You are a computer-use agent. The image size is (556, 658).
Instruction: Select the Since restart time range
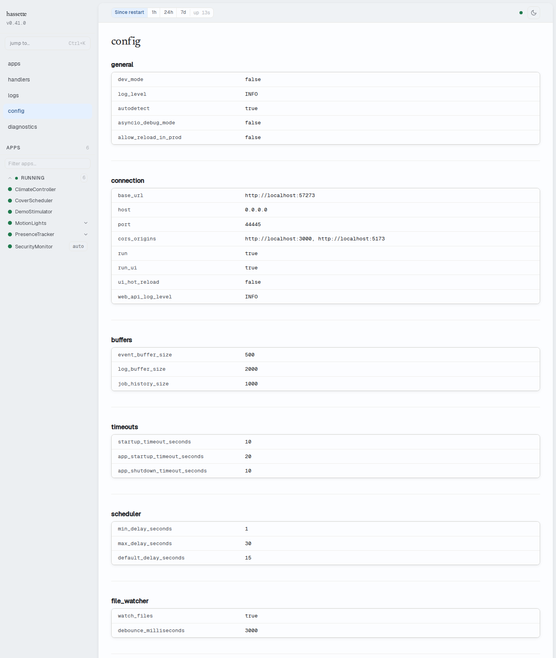click(129, 12)
